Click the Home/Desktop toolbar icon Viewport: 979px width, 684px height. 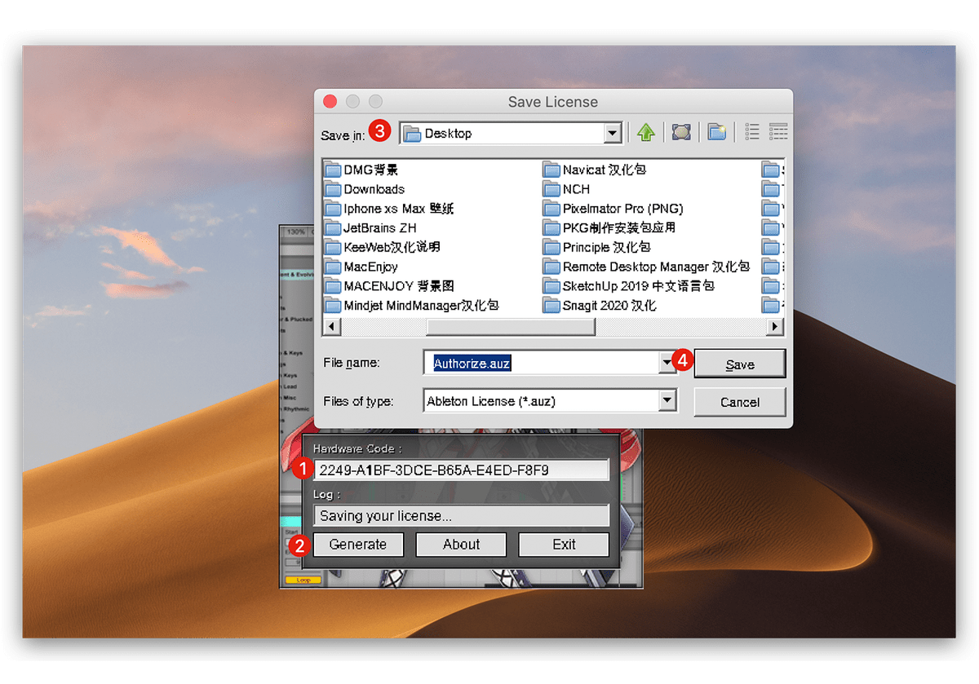(681, 132)
